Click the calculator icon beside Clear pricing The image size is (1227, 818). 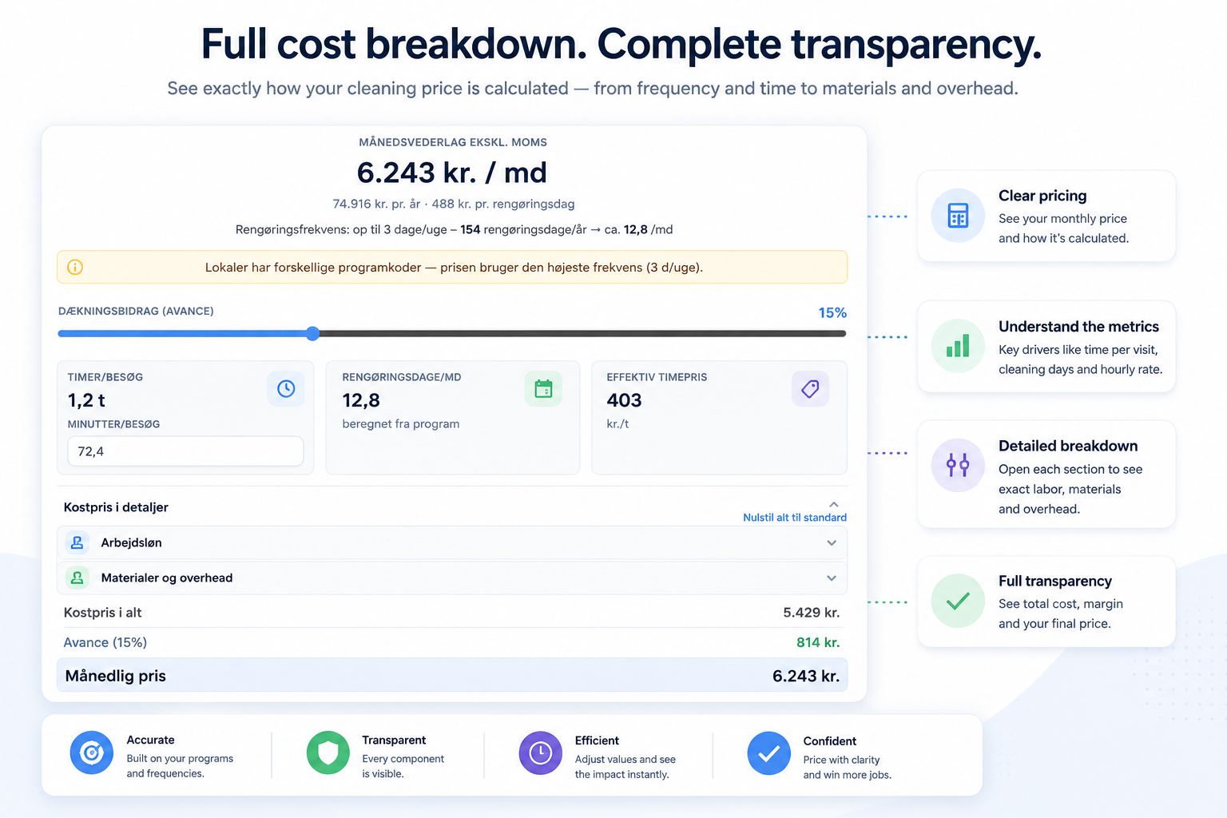[958, 216]
